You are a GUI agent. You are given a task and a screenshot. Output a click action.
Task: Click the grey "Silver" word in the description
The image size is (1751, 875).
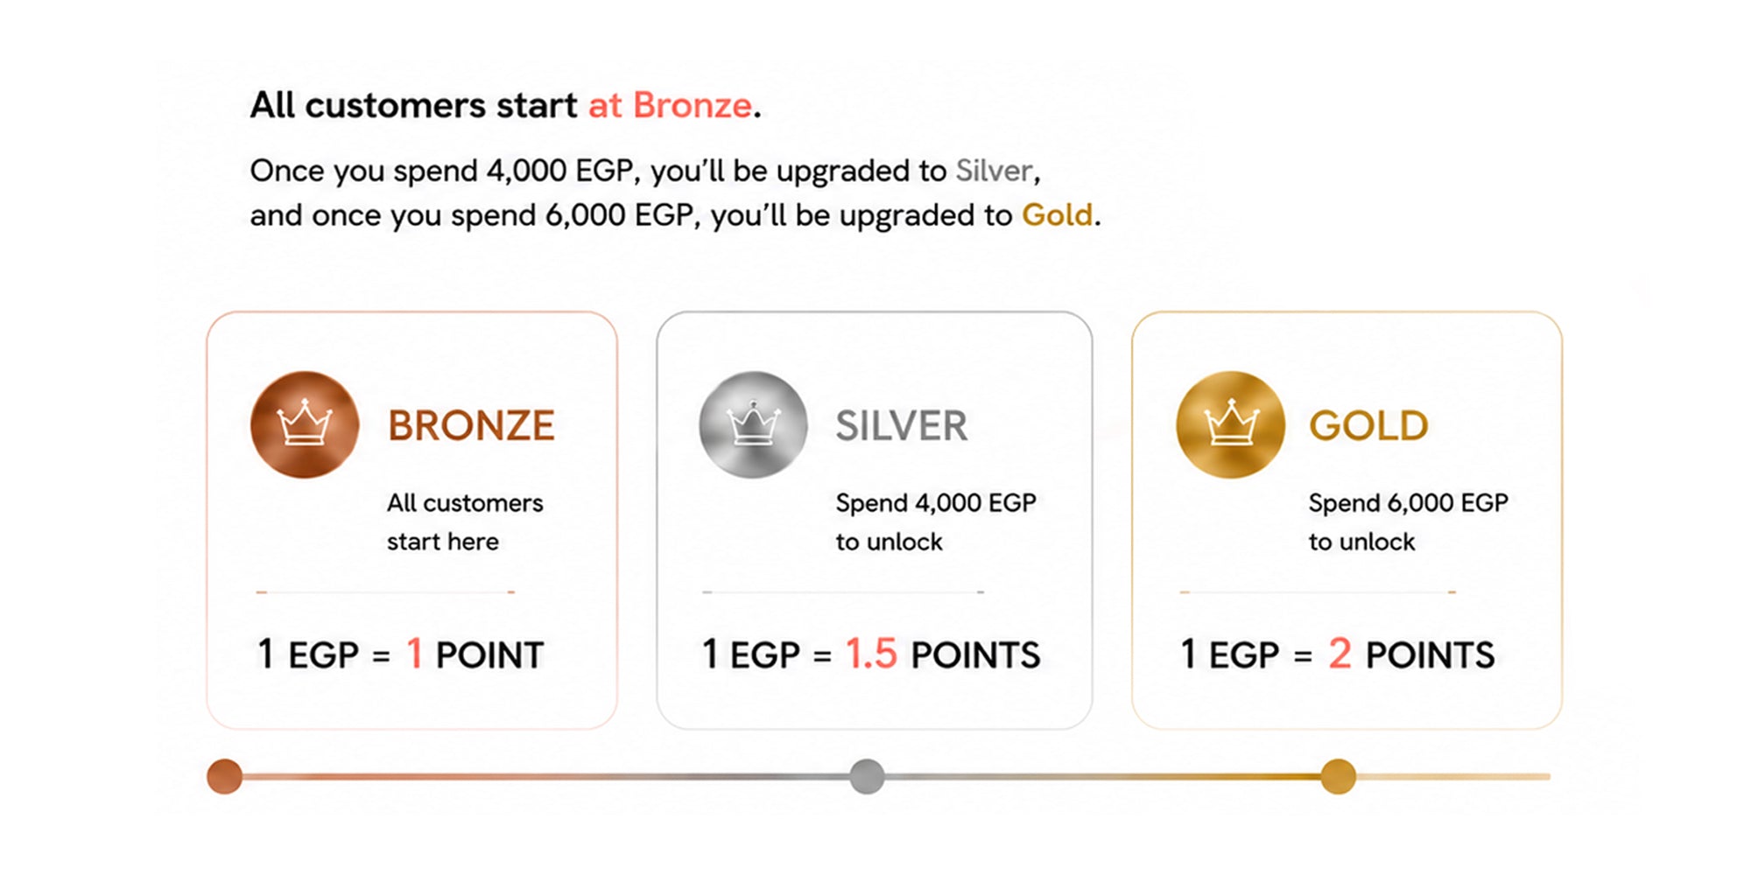click(x=994, y=170)
